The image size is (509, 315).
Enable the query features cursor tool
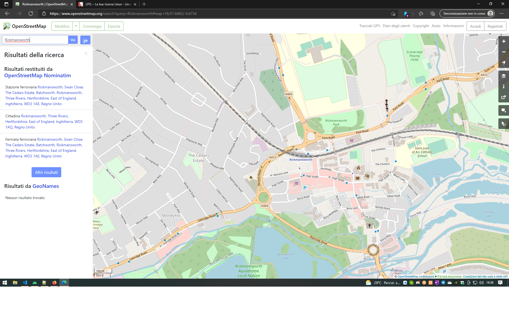503,124
